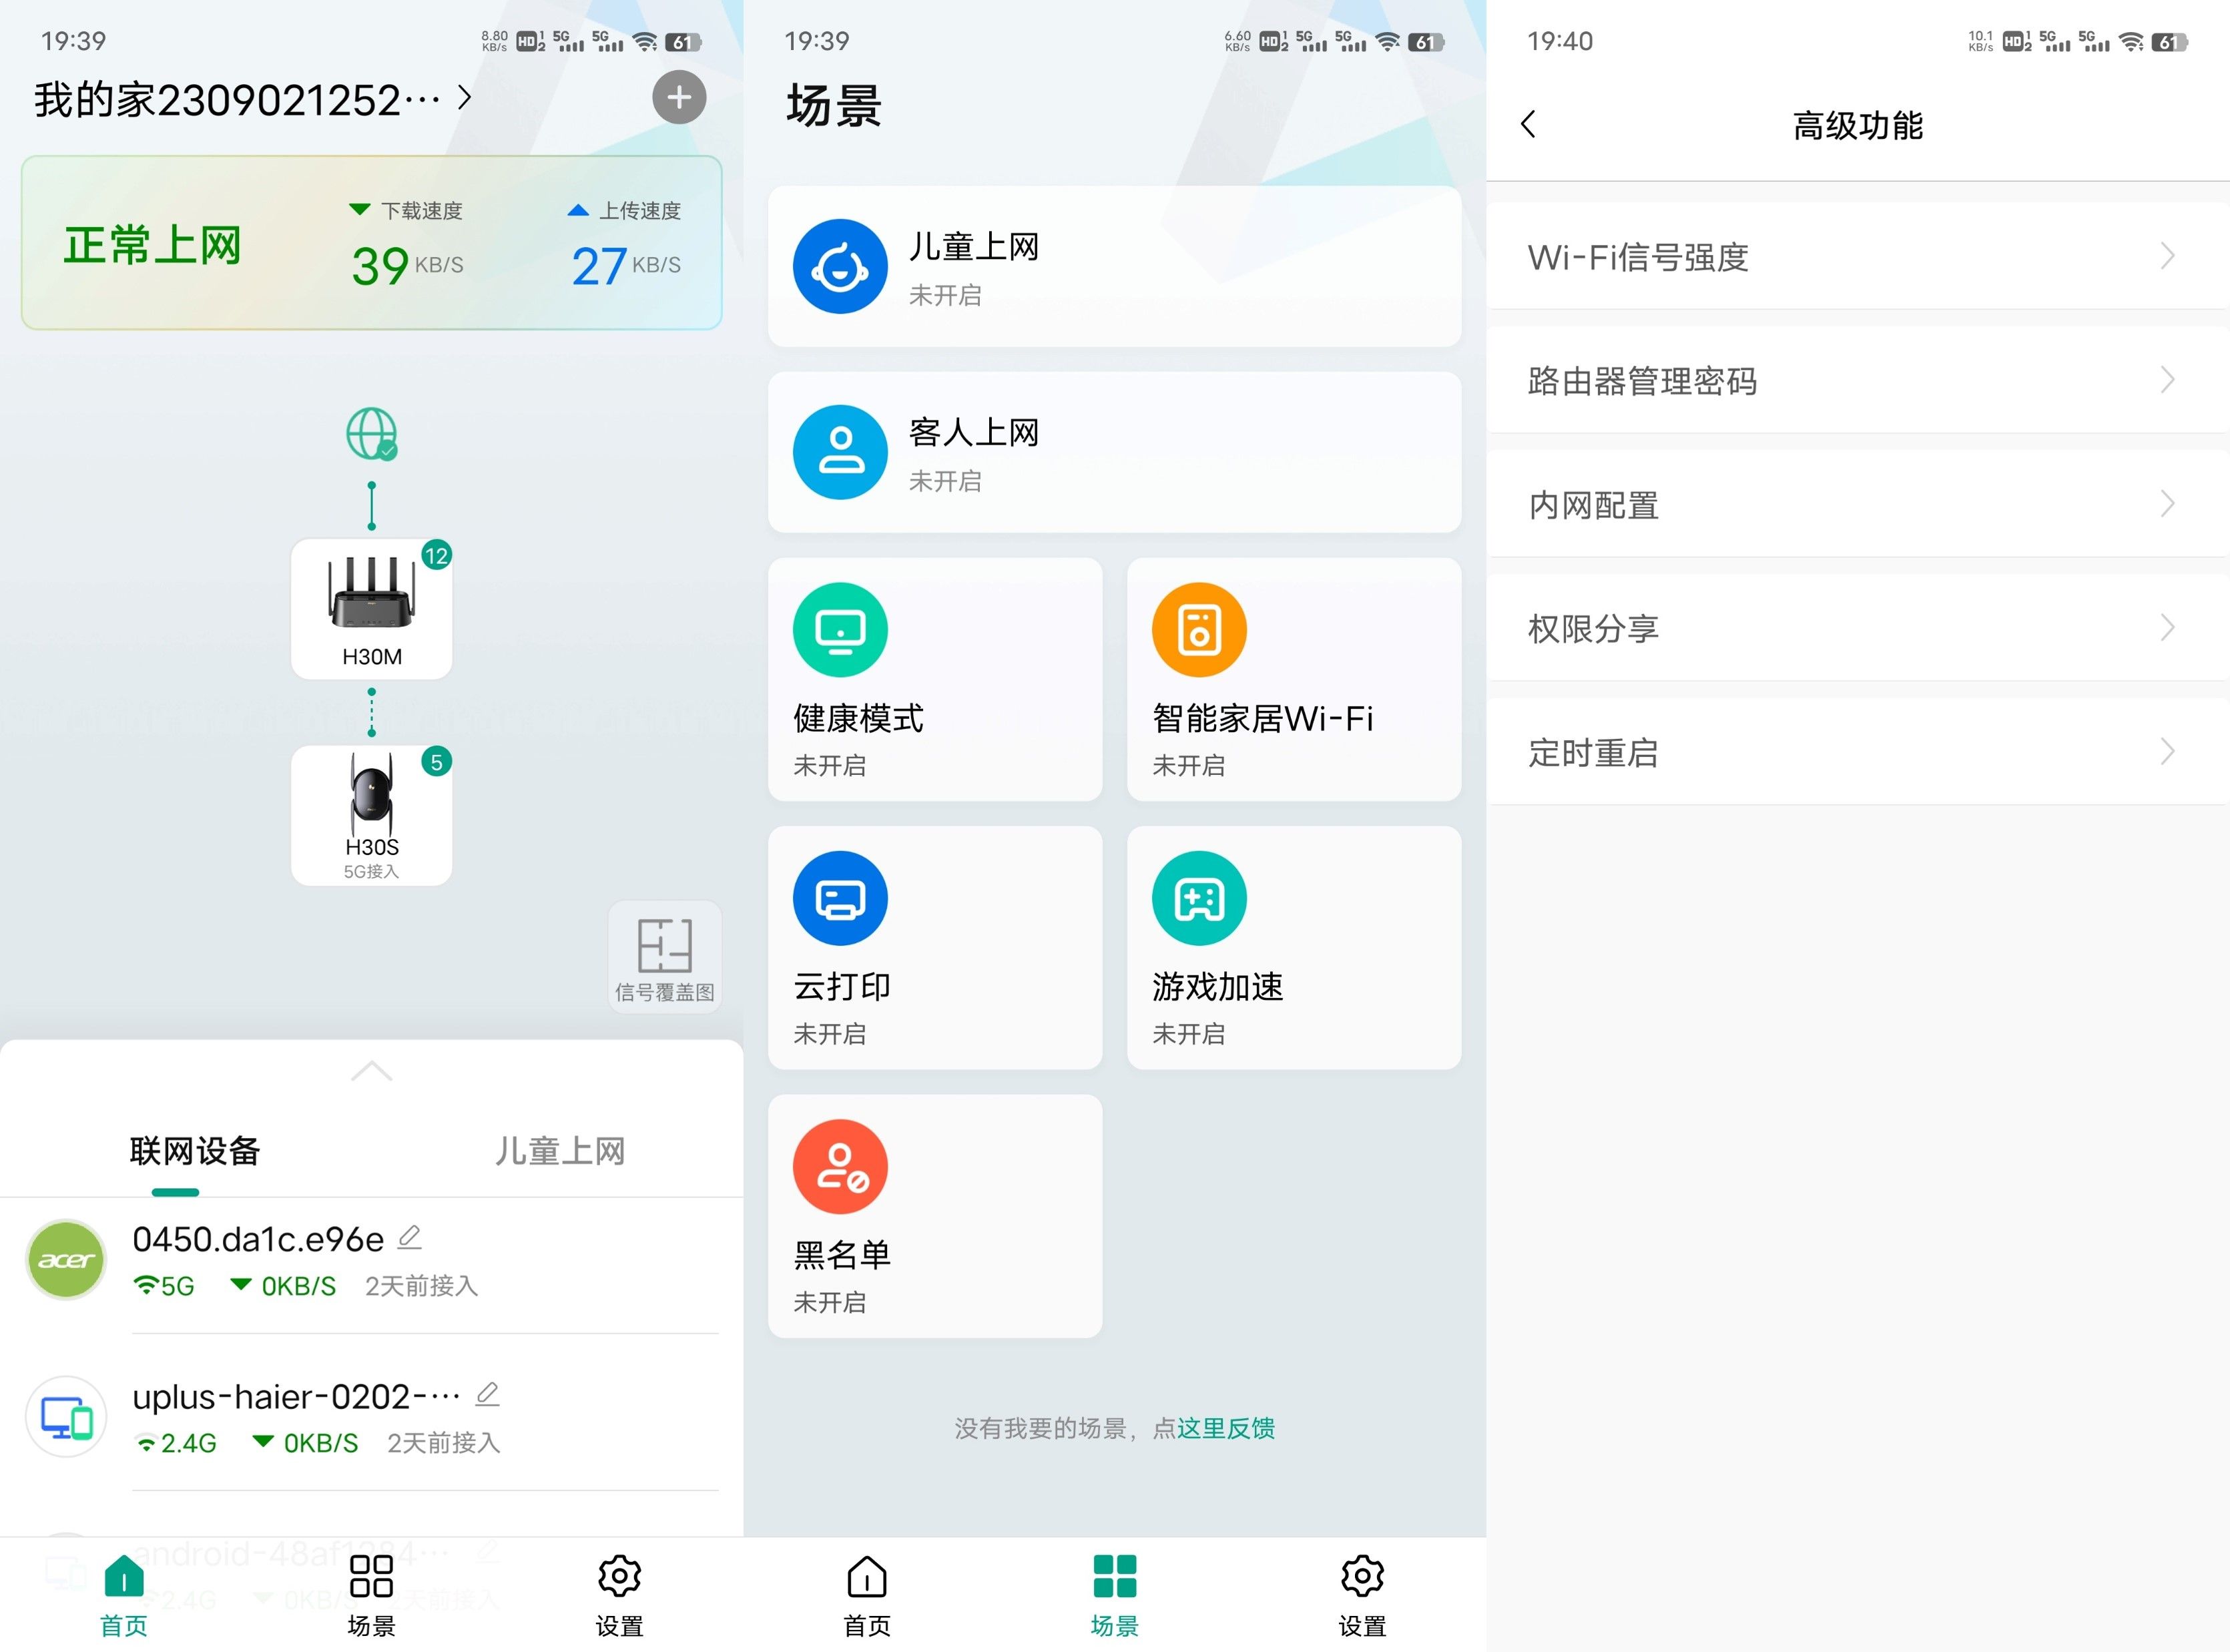Go back from 高级功能 page
Viewport: 2230px width, 1652px height.
click(x=1528, y=124)
